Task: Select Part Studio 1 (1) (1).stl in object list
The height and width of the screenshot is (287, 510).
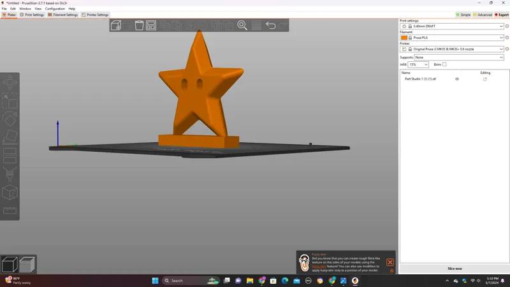Action: click(420, 79)
